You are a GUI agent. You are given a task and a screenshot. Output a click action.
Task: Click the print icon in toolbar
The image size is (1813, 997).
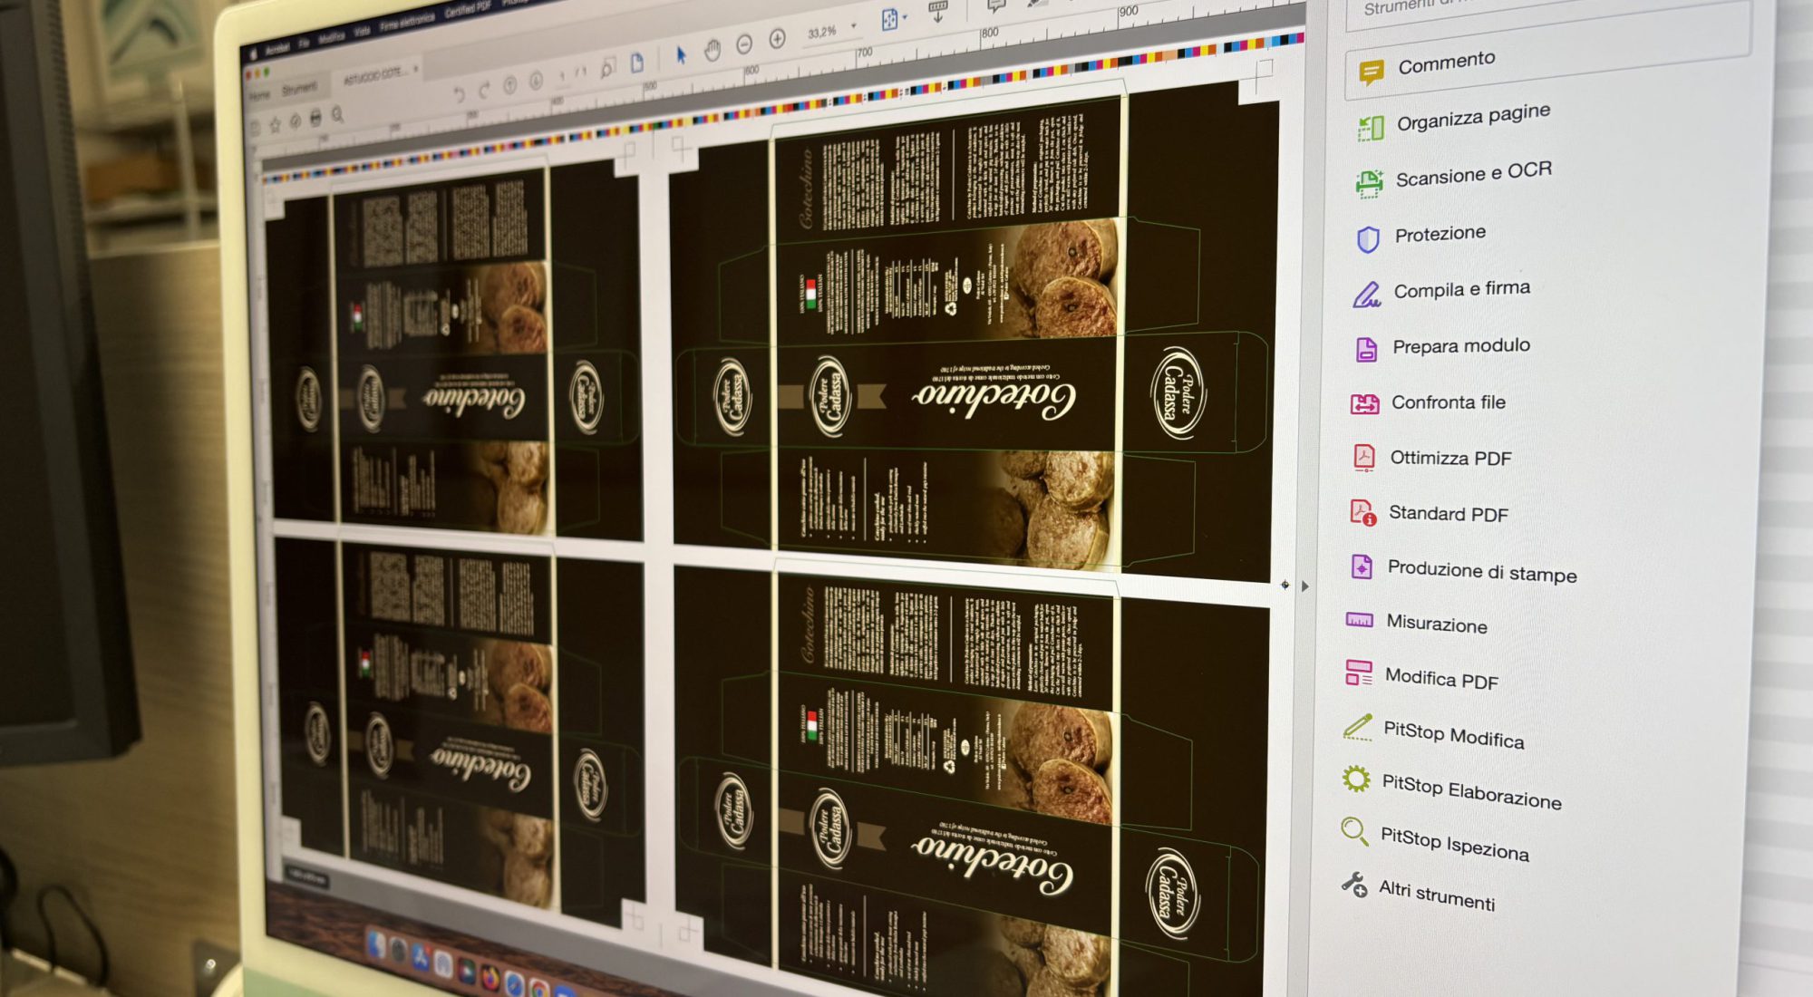pyautogui.click(x=315, y=118)
